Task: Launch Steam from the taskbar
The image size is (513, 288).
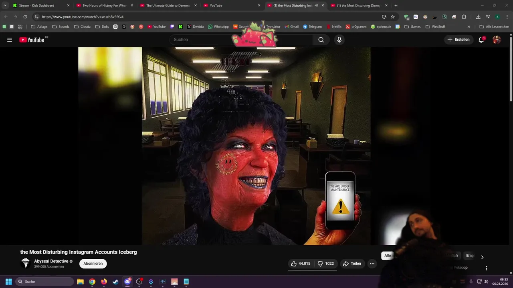Action: (115, 282)
